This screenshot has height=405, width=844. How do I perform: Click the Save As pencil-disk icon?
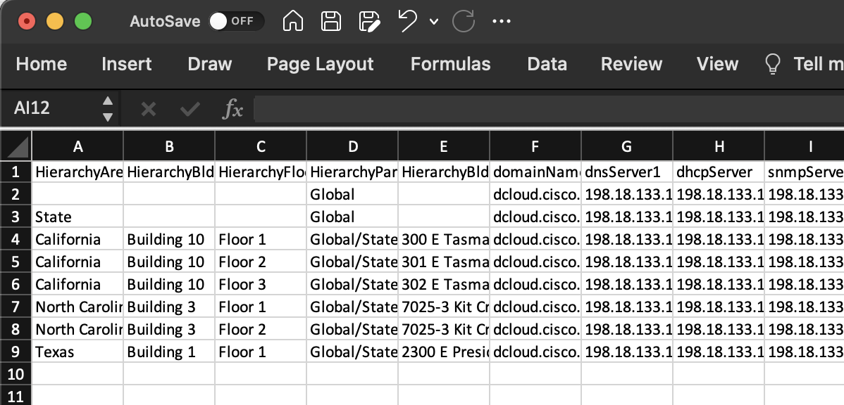(x=369, y=21)
